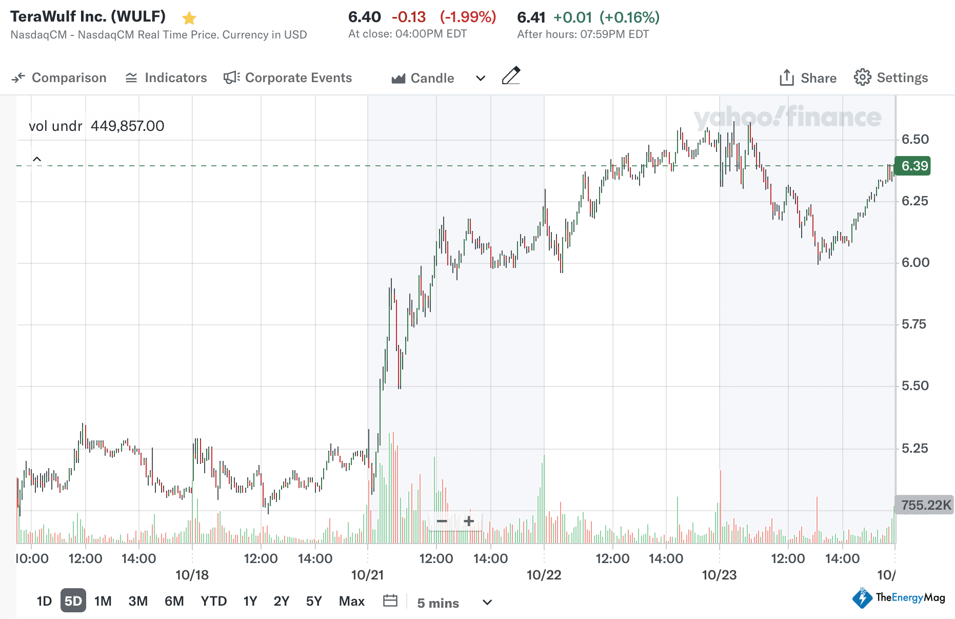Select the 6M range button
Screen dimensions: 955x619
(x=174, y=601)
